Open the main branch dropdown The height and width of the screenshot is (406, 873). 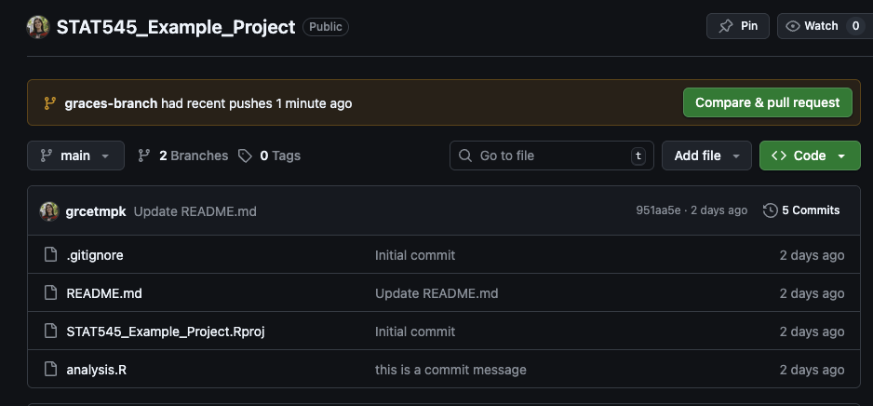coord(75,156)
